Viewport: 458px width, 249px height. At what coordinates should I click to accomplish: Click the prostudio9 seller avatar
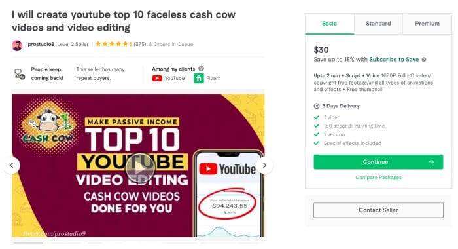pos(17,45)
